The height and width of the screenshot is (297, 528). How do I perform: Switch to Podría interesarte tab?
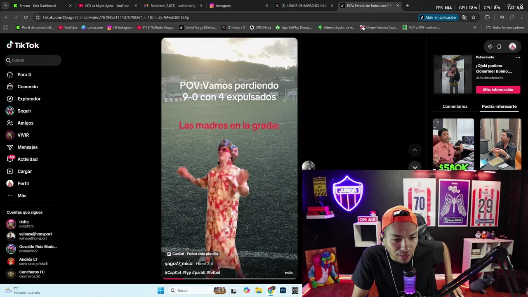tap(499, 106)
